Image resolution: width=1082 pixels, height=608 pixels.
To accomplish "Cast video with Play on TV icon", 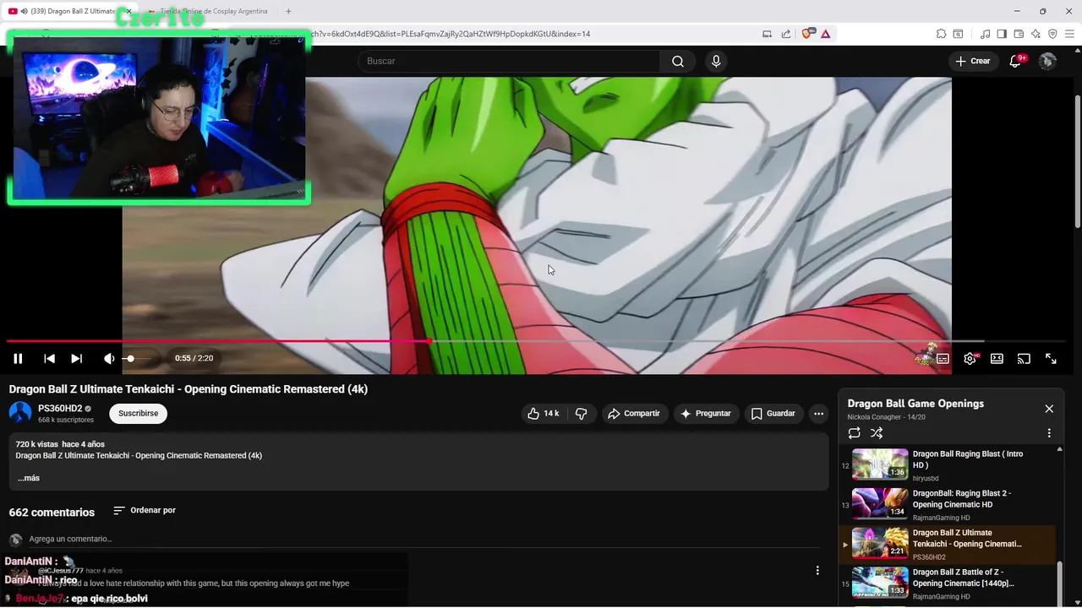I will 1024,359.
